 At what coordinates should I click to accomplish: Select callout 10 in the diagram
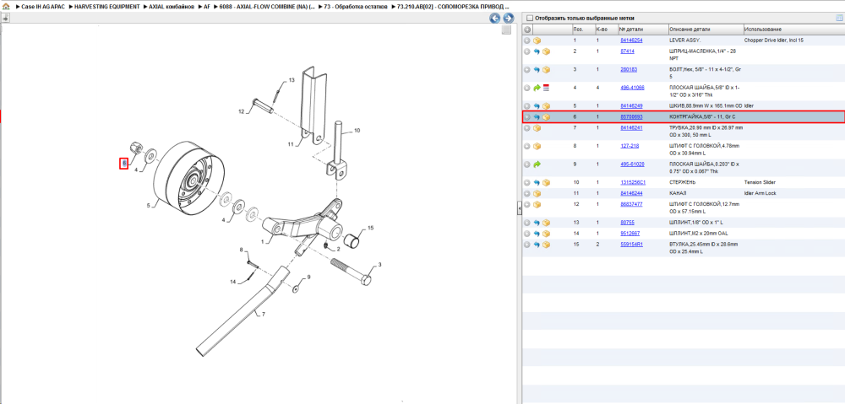click(x=357, y=130)
